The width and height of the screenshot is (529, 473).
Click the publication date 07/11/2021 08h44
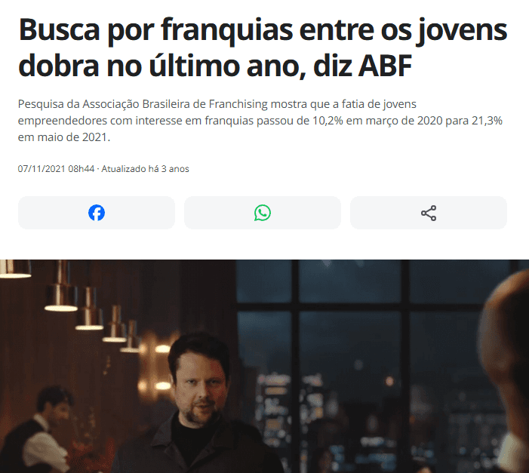(56, 169)
